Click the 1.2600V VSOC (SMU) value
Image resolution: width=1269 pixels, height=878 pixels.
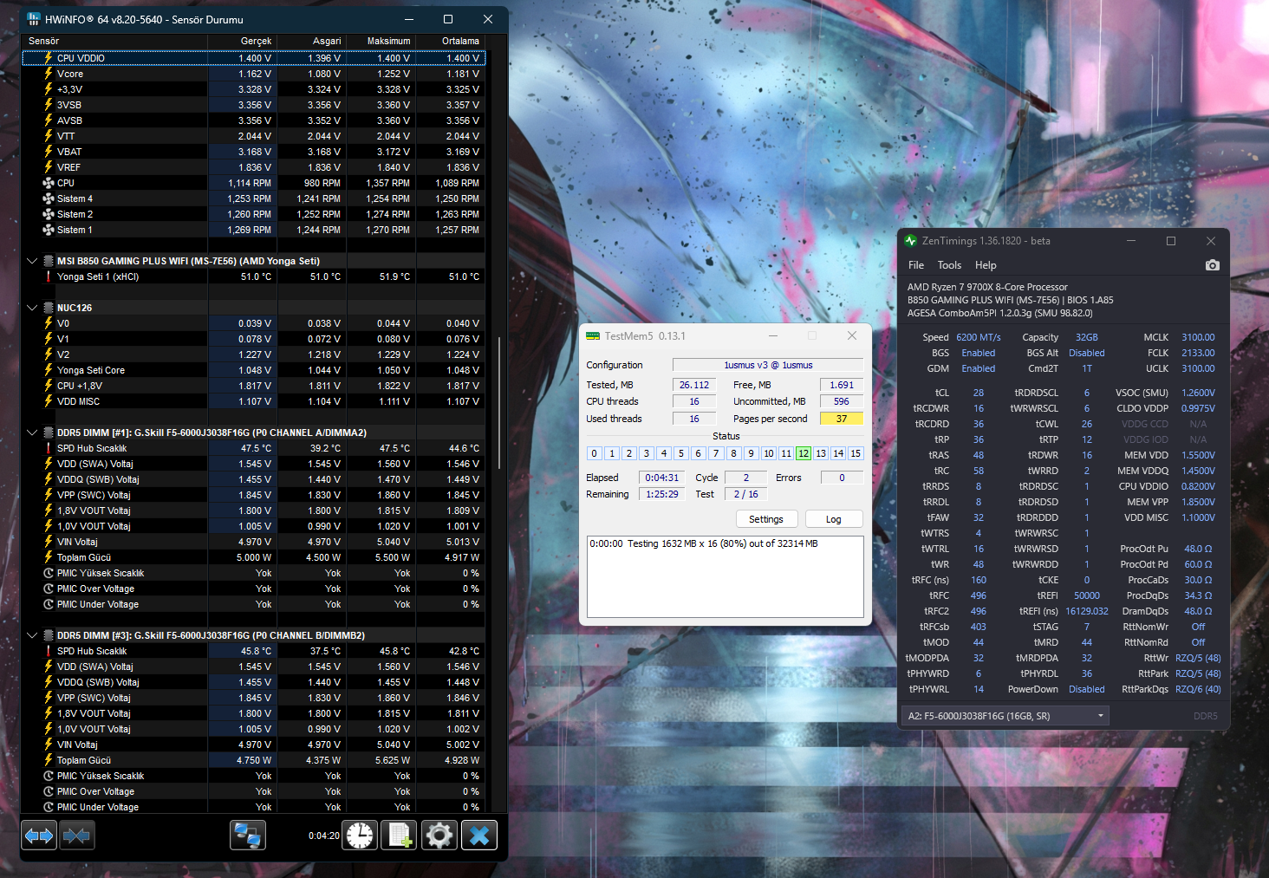1198,393
